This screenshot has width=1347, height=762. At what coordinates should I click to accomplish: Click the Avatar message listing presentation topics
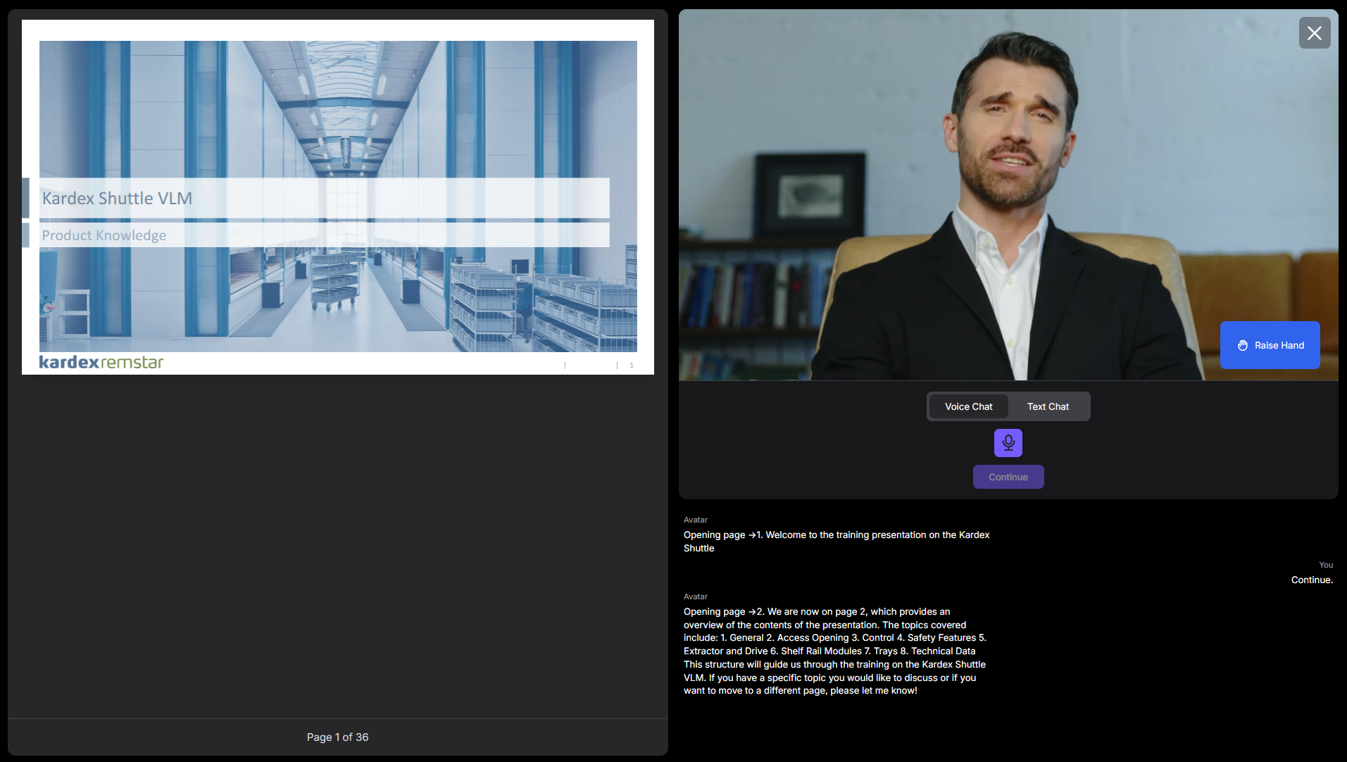[835, 651]
